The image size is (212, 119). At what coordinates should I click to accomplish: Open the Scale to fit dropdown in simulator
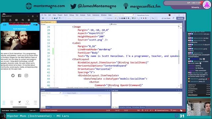[x=33, y=110]
